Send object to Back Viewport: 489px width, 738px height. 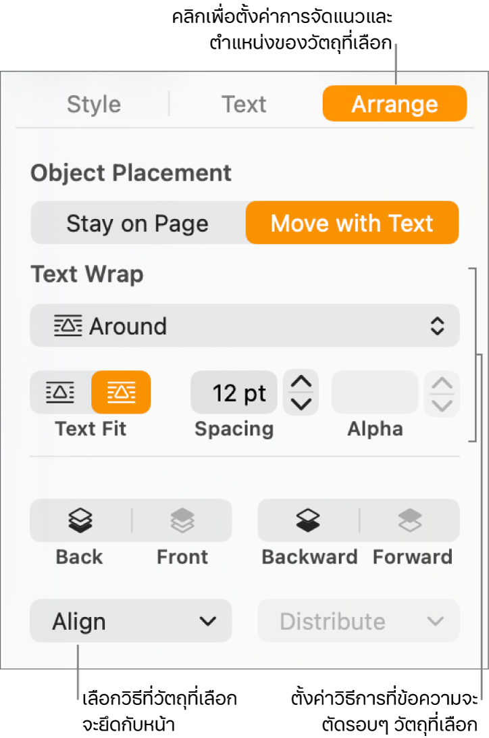pos(80,520)
